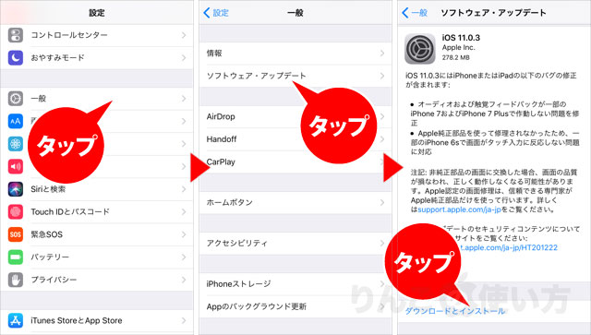Open おやすみモード row
The width and height of the screenshot is (591, 335).
[x=97, y=57]
